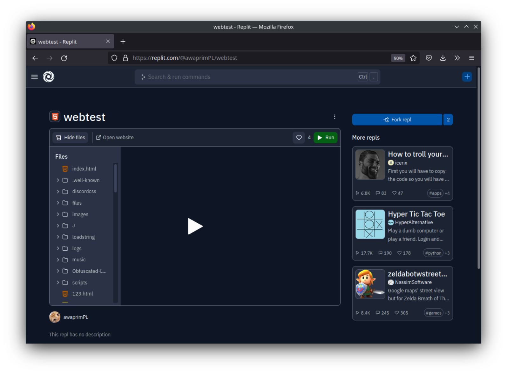The height and width of the screenshot is (374, 507).
Task: Open 123.html in the file list
Action: click(83, 294)
